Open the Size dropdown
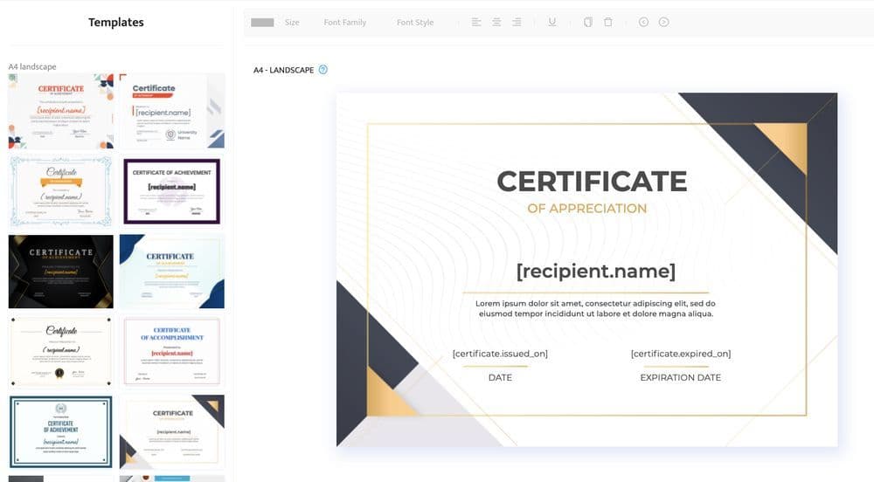Viewport: 874px width, 482px height. (292, 23)
